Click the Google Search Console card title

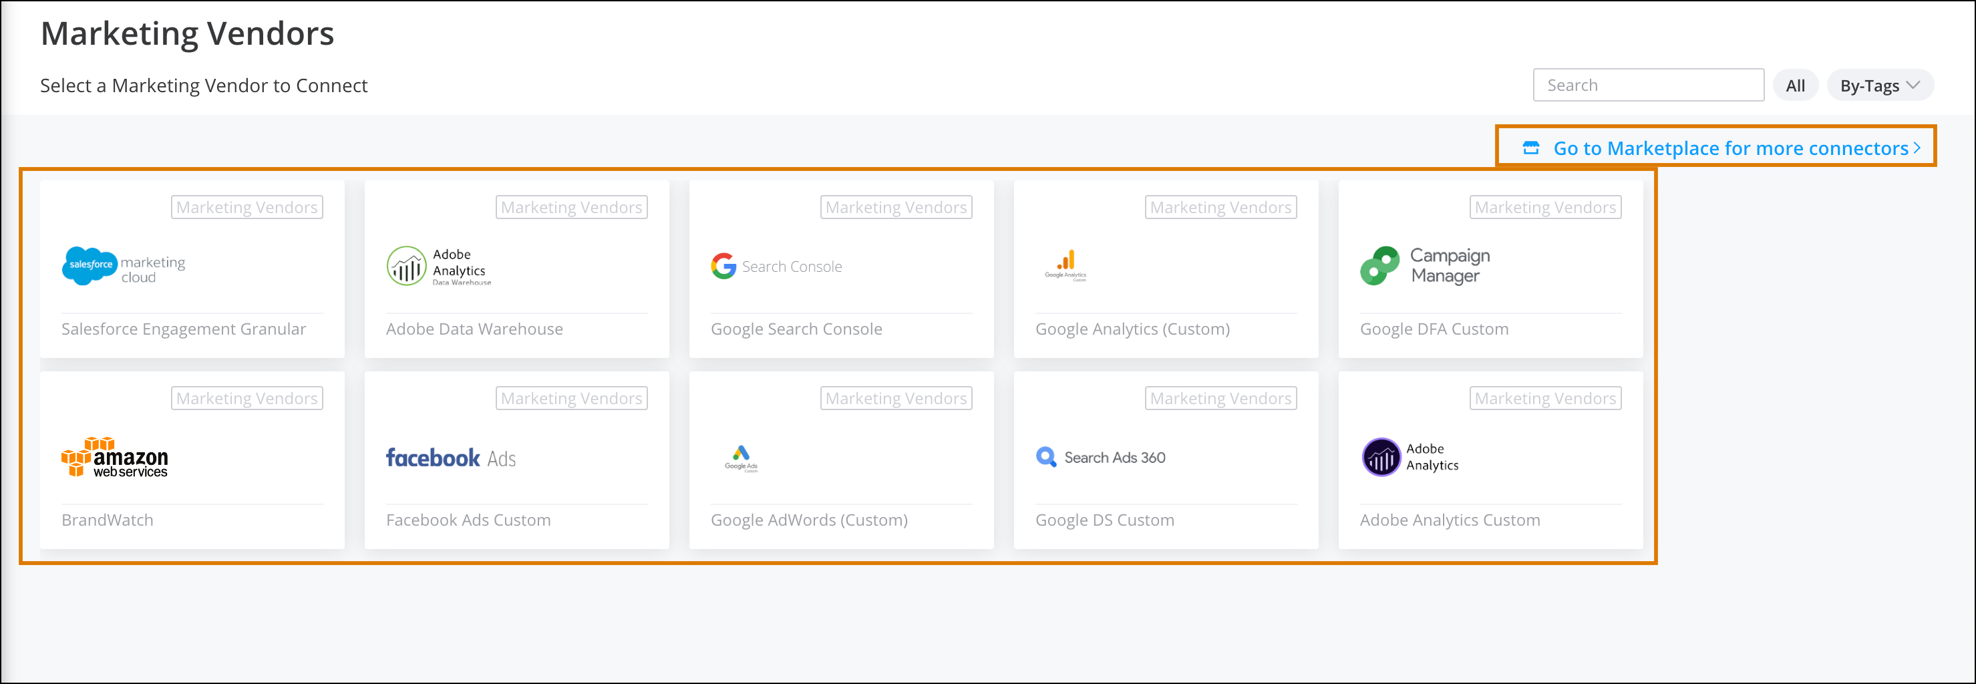[797, 329]
